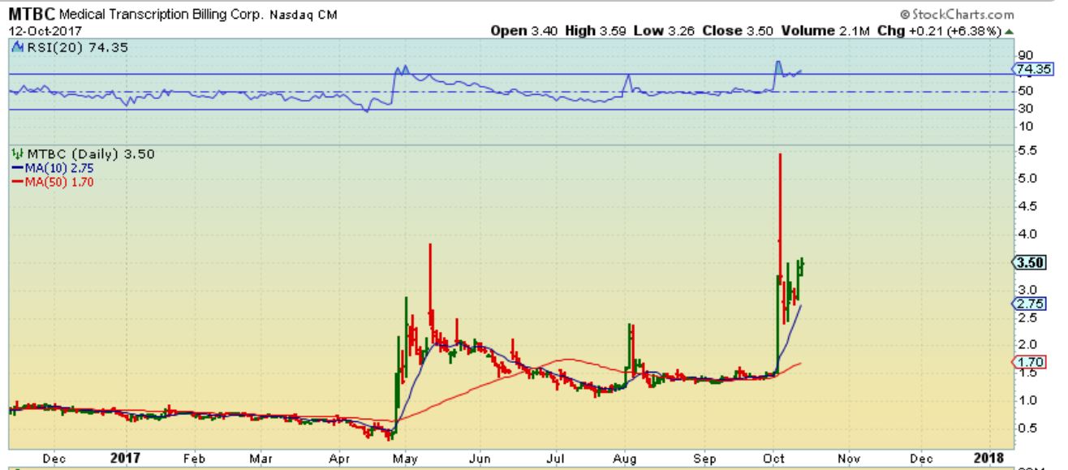Click the May month label
This screenshot has width=1068, height=470.
tap(407, 459)
